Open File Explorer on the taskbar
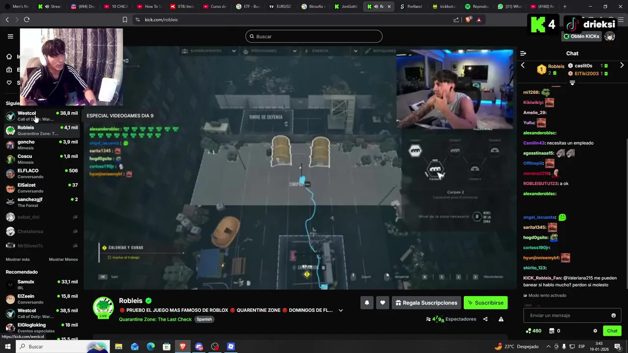Image resolution: width=628 pixels, height=353 pixels. [x=119, y=347]
